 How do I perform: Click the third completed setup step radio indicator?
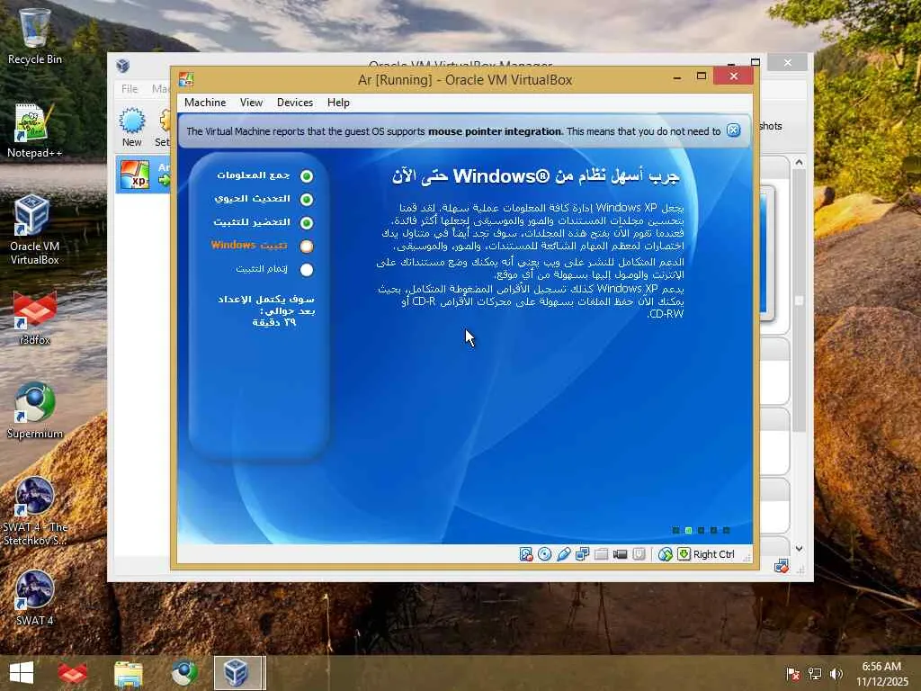[x=307, y=223]
